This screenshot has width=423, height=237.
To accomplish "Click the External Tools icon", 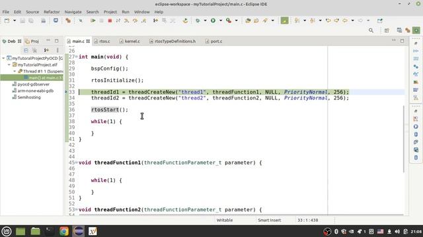I will 229,20.
